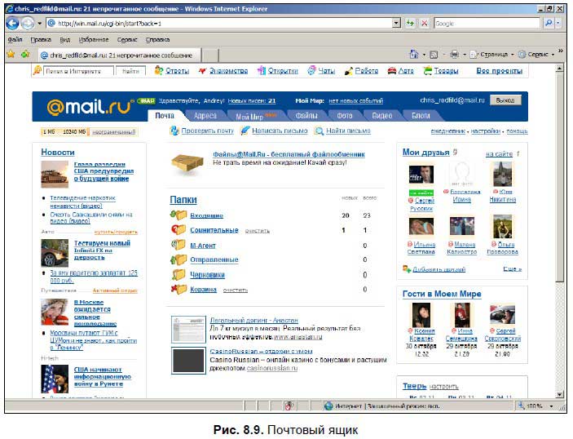Open the настройки link
573x439 pixels.
(485, 131)
